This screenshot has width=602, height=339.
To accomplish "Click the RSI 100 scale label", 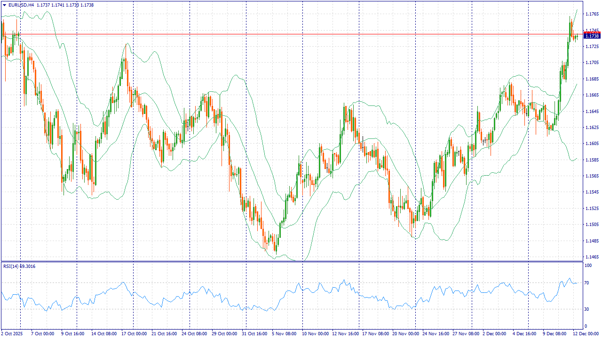I will click(587, 266).
